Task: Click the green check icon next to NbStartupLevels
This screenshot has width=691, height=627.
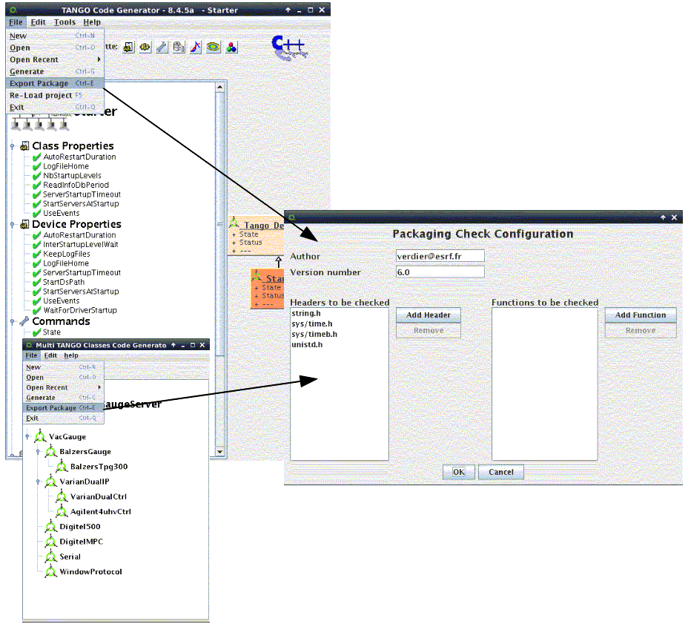Action: (37, 176)
